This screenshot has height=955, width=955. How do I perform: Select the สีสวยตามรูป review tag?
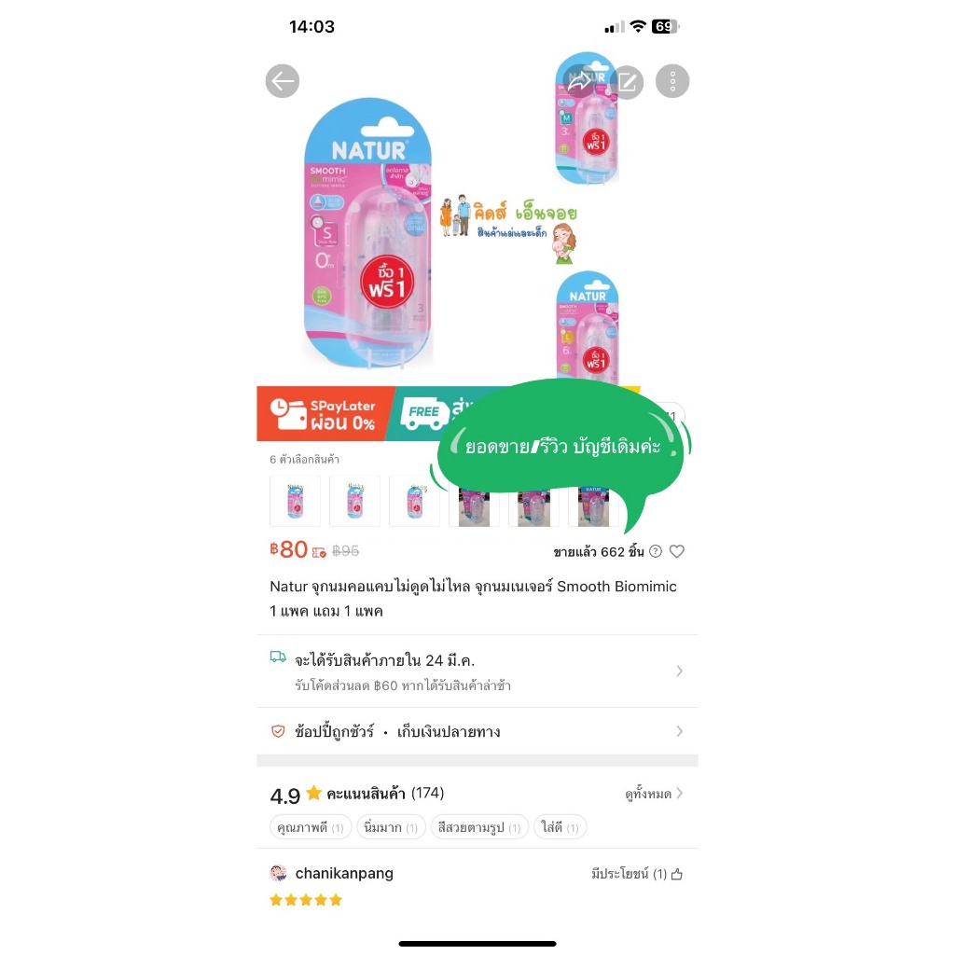click(479, 827)
